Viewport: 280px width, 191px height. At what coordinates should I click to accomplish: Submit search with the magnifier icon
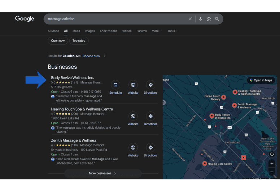pos(217,19)
